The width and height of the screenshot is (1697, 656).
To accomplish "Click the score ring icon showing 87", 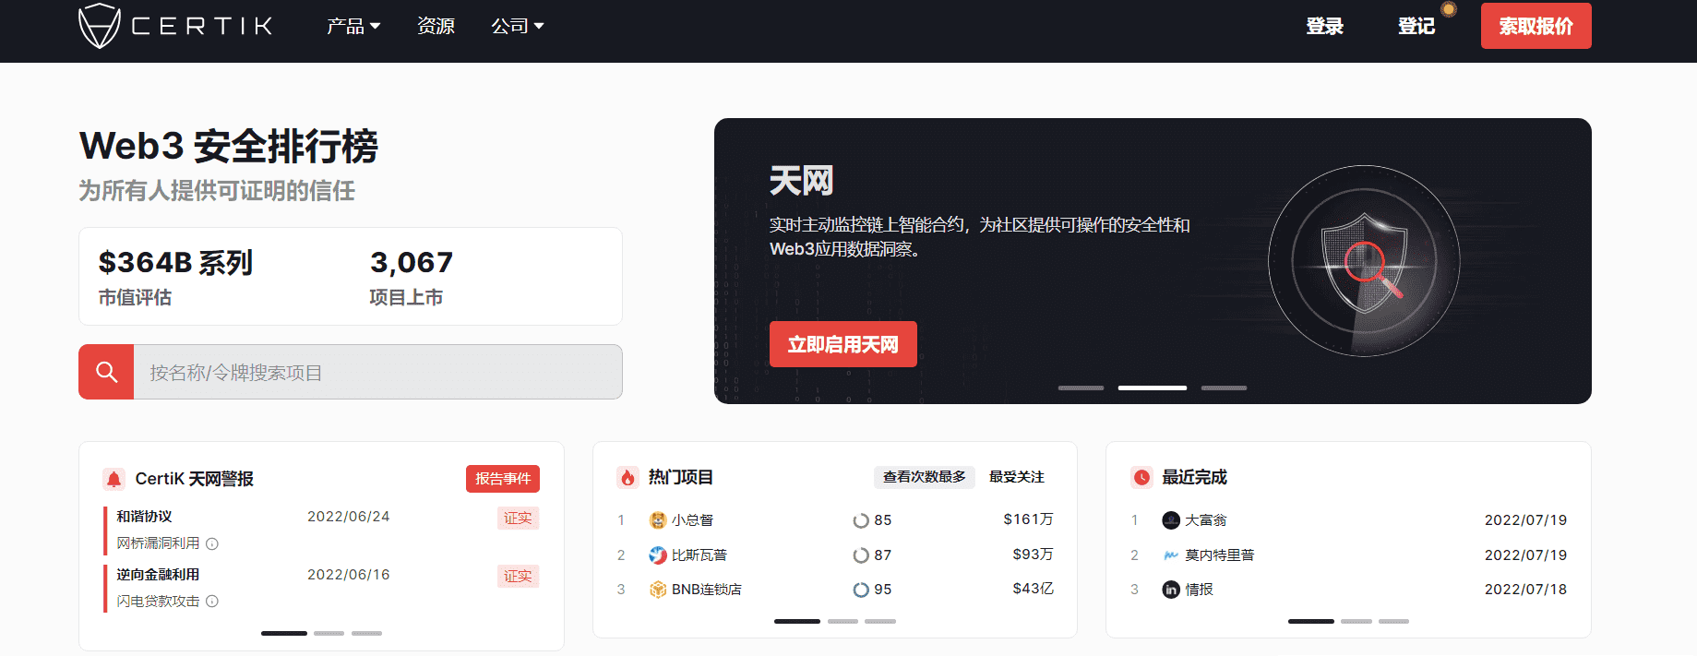I will click(x=861, y=555).
